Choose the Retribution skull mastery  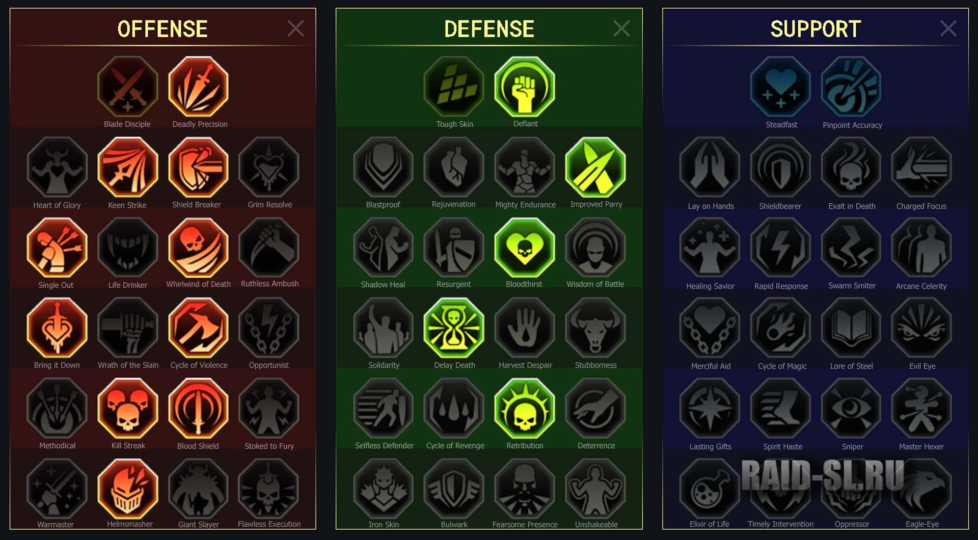click(x=525, y=409)
